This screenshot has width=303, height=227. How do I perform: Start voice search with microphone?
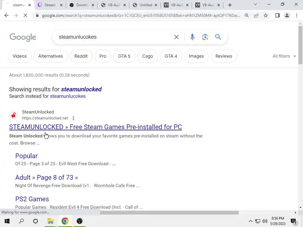point(192,37)
